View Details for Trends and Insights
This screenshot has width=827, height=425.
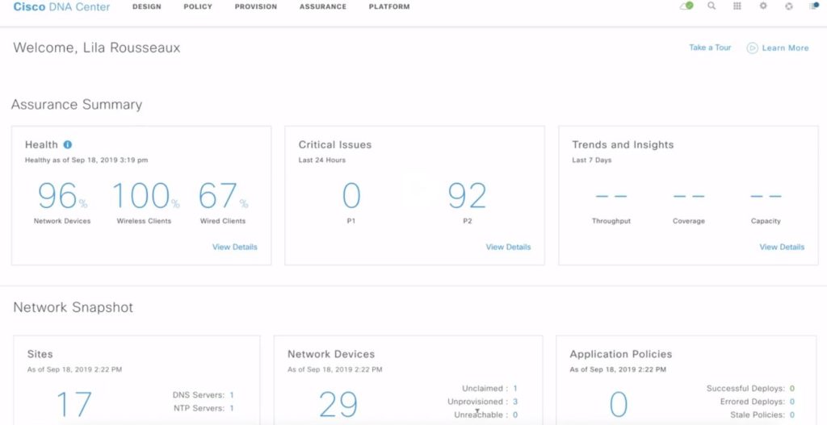click(x=782, y=247)
